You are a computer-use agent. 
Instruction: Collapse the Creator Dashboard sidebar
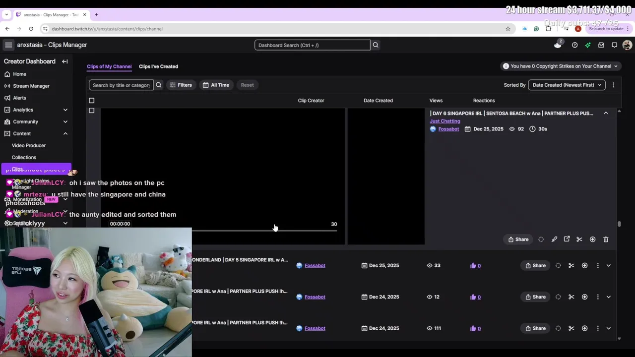(x=65, y=61)
